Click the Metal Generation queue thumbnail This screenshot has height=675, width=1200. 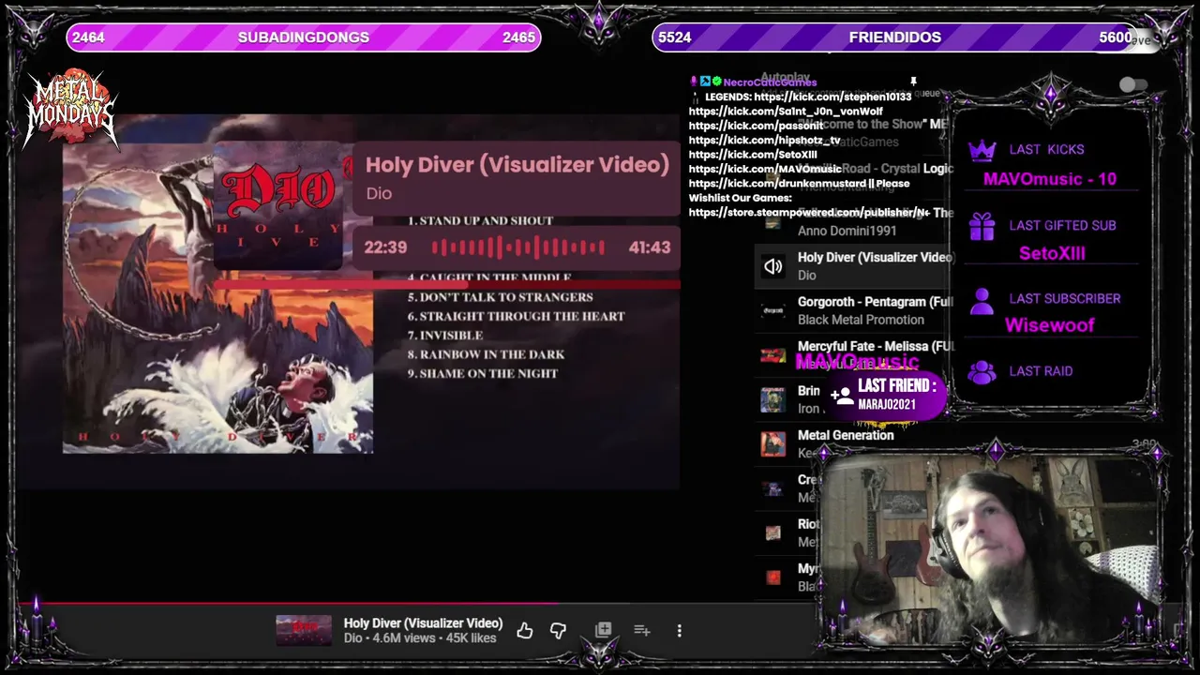[x=772, y=443]
